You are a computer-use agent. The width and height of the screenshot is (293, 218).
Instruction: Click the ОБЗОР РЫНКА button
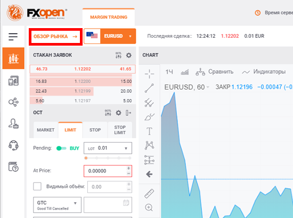(55, 37)
